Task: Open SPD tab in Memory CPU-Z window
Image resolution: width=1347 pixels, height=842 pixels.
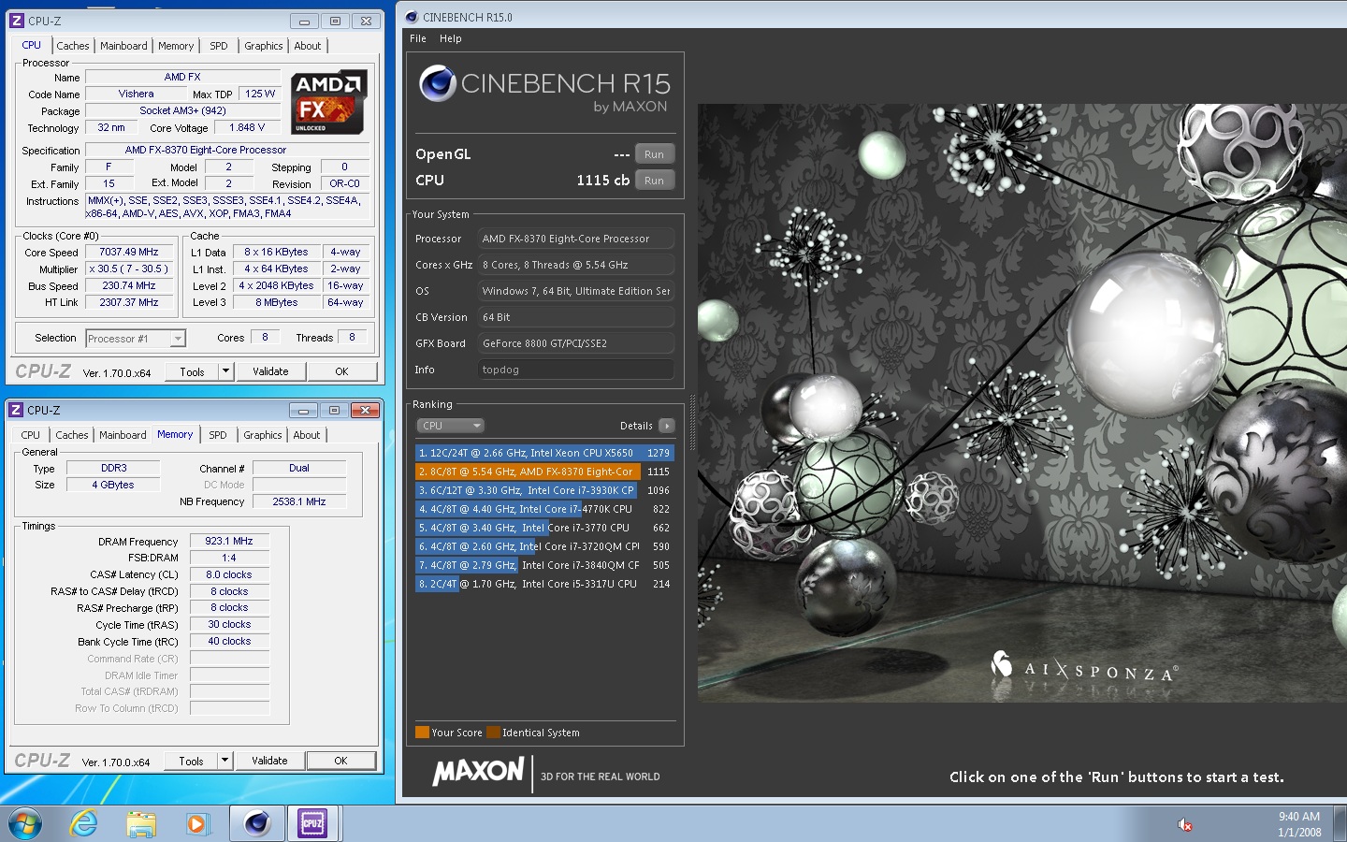Action: tap(218, 435)
